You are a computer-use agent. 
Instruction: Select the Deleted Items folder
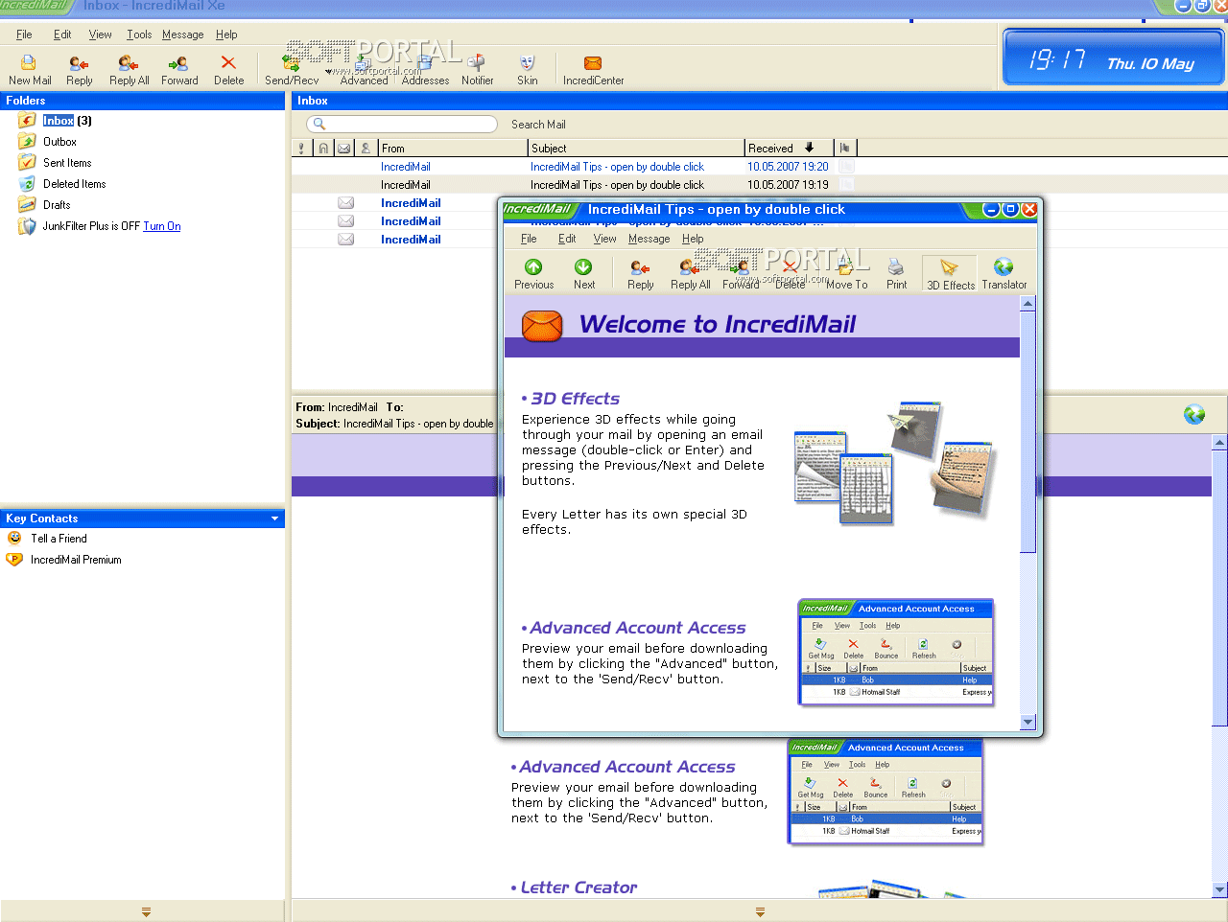pos(74,184)
